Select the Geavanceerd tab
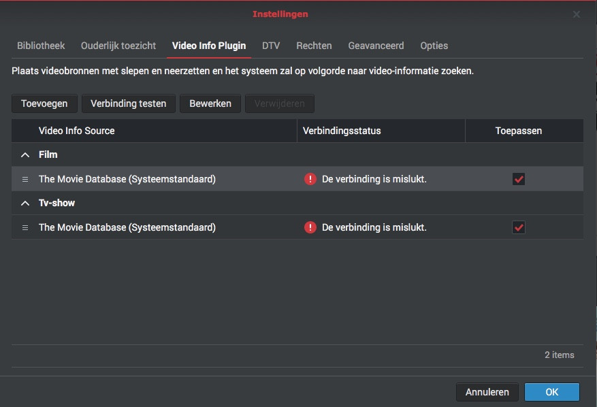This screenshot has height=407, width=597. click(x=376, y=46)
